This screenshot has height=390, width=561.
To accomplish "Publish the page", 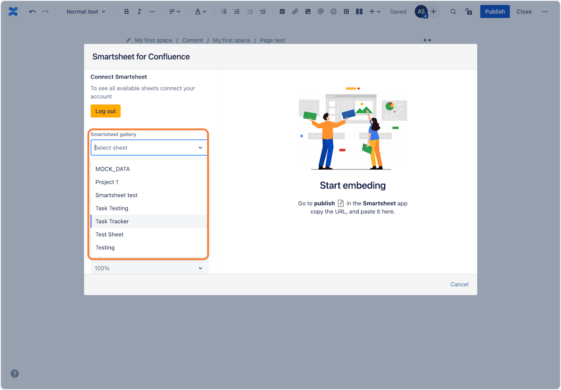I will coord(495,12).
